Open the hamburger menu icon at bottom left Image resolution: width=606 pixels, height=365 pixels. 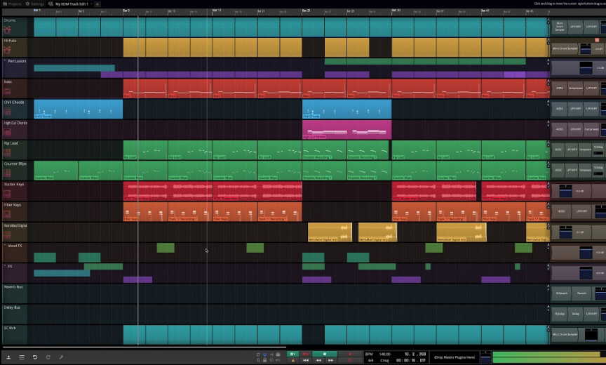click(x=22, y=357)
